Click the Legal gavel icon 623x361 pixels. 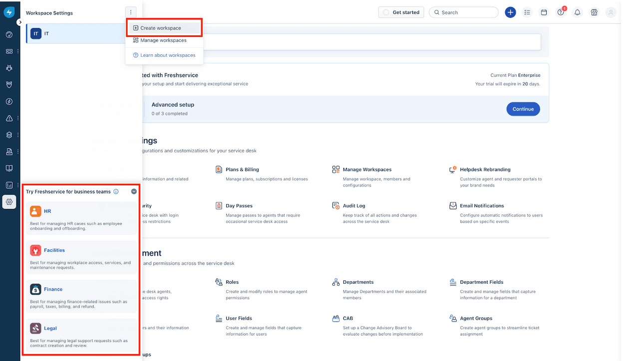(35, 328)
